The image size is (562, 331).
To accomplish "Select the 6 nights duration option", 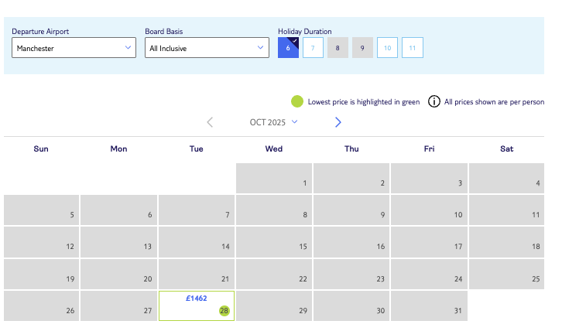I will 288,48.
